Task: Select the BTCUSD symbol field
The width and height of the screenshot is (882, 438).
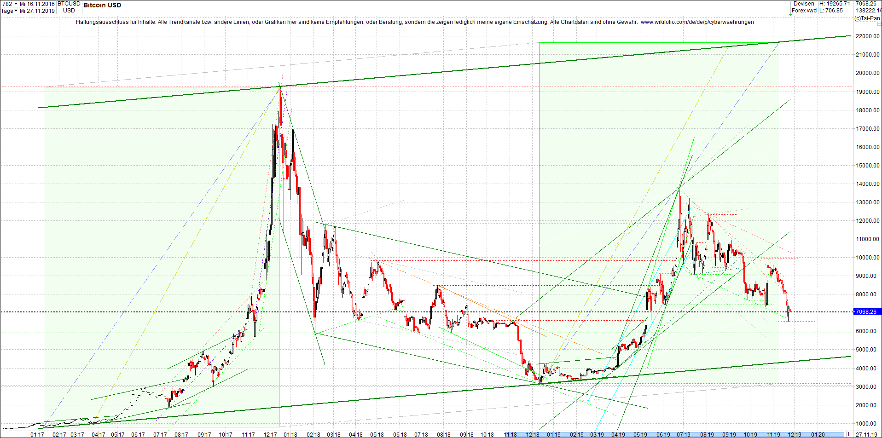Action: tap(68, 4)
